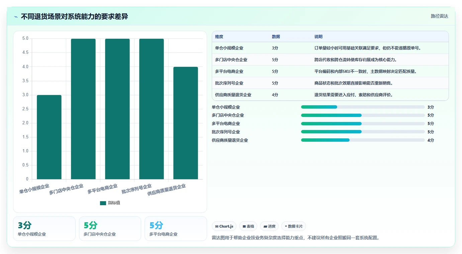Select the 表格 chip
Image resolution: width=462 pixels, height=254 pixels.
point(249,226)
